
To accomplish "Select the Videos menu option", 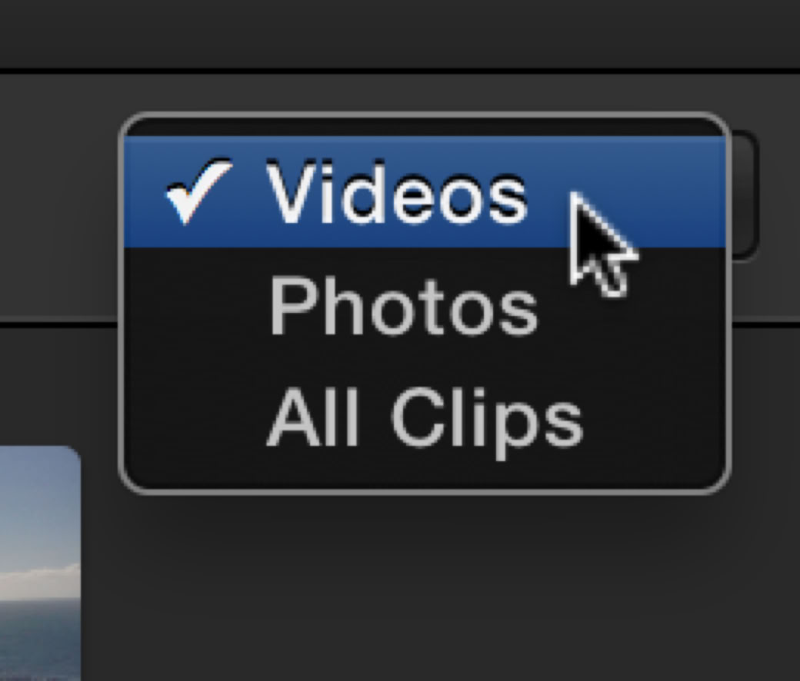I will pos(425,192).
